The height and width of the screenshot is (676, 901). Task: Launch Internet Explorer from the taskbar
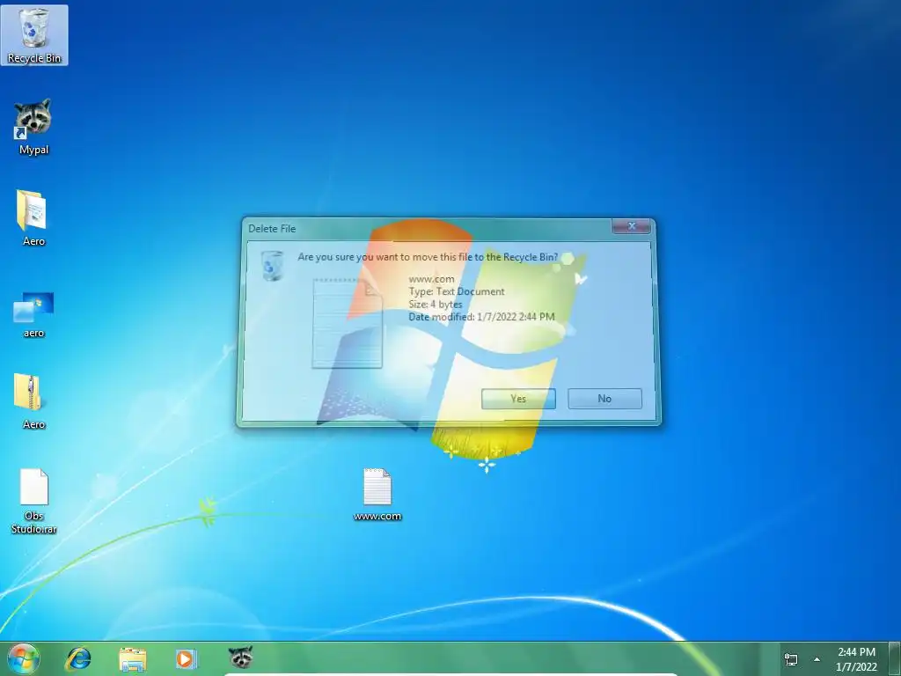coord(78,658)
